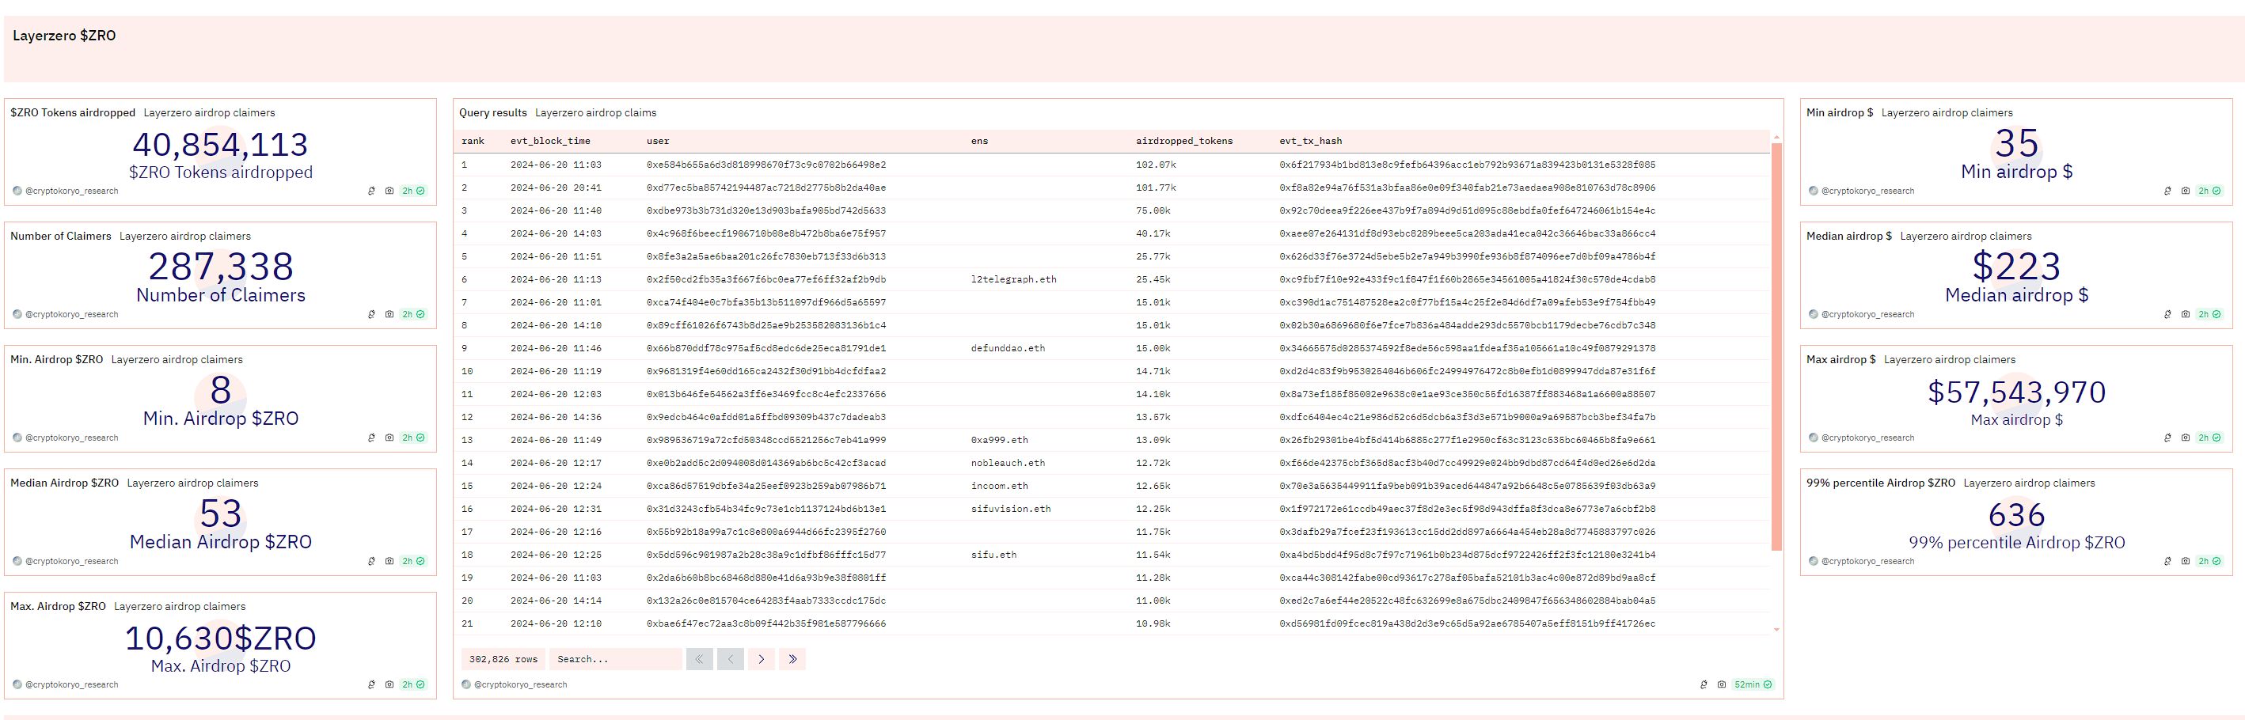
Task: Click the '287,338' claimers counter value
Action: (221, 267)
